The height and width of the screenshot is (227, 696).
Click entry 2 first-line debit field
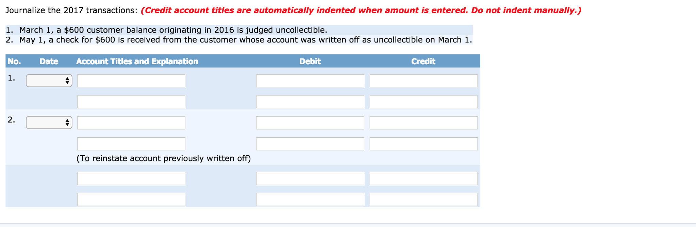click(x=310, y=123)
